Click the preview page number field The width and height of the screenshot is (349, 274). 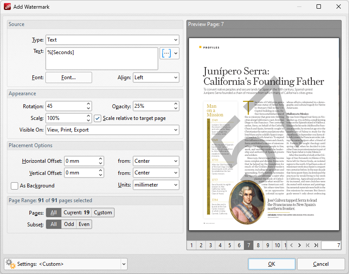(x=331, y=245)
